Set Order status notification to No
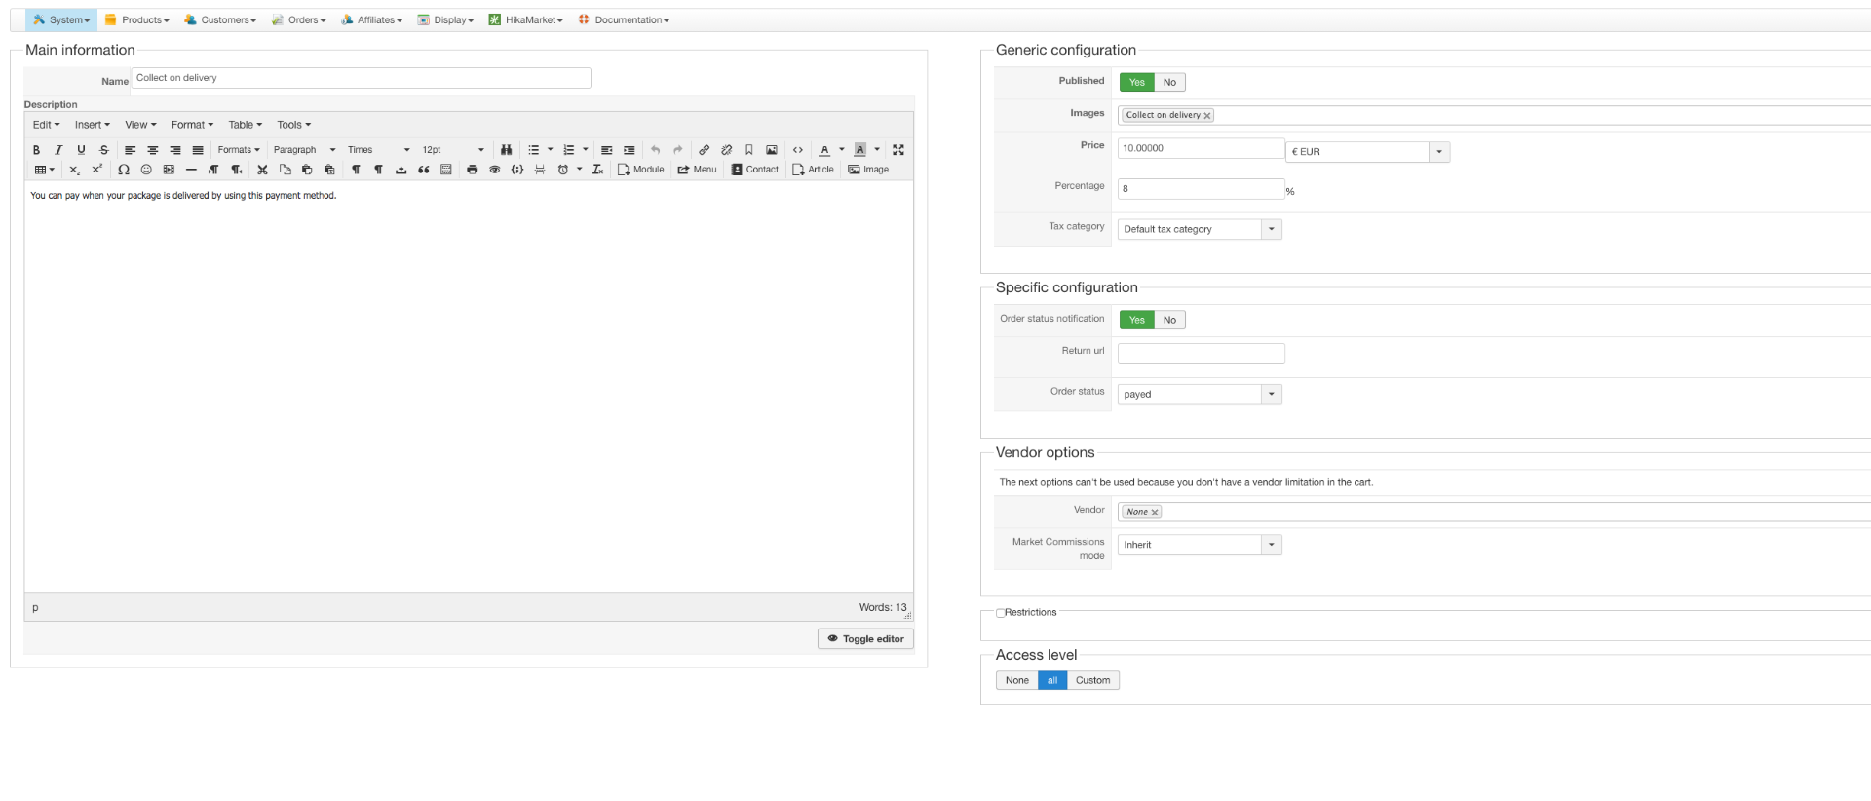The height and width of the screenshot is (801, 1871). point(1169,321)
